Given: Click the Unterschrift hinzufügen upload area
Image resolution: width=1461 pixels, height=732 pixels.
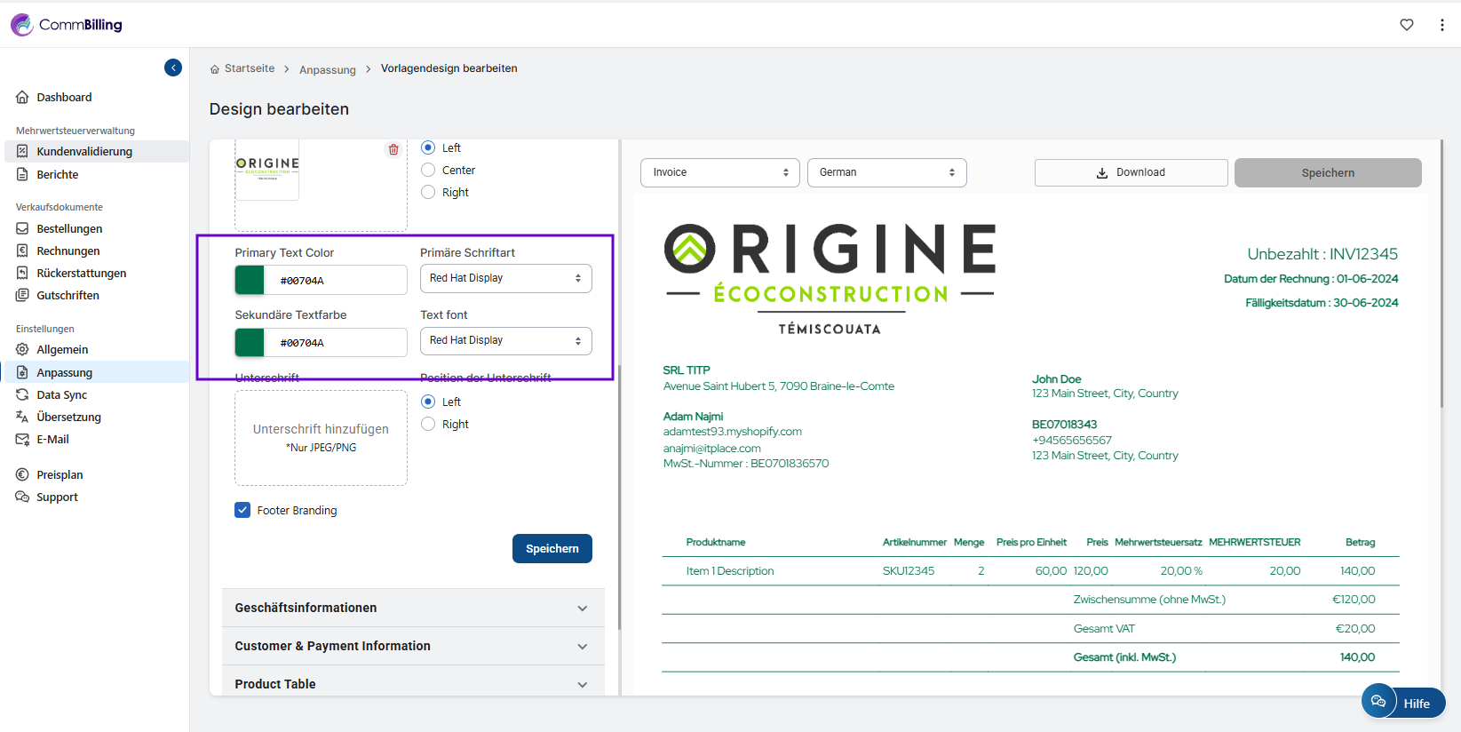Looking at the screenshot, I should (321, 438).
